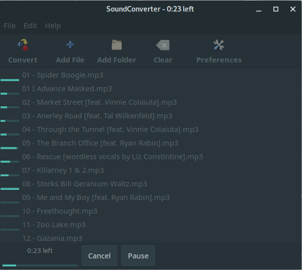Select 05 - The Branch Office track
The image size is (302, 270).
point(150,143)
